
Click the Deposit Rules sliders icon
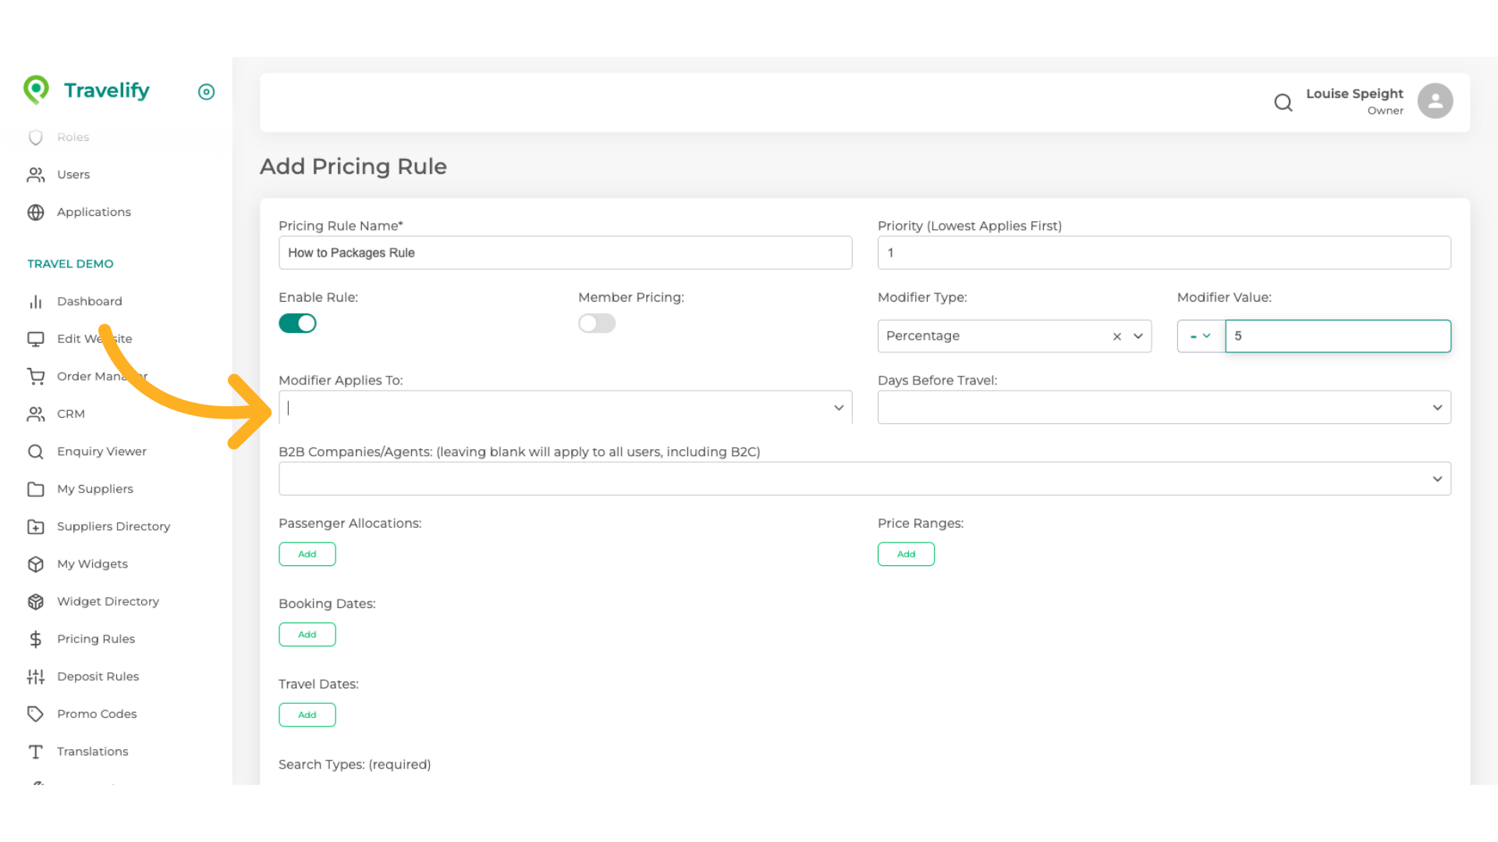(x=36, y=677)
